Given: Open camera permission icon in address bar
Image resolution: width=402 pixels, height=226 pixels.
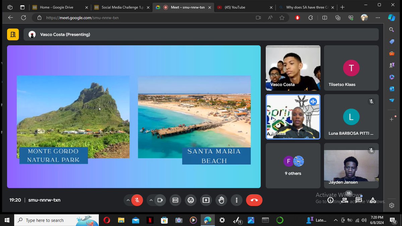Looking at the screenshot, I should click(258, 18).
